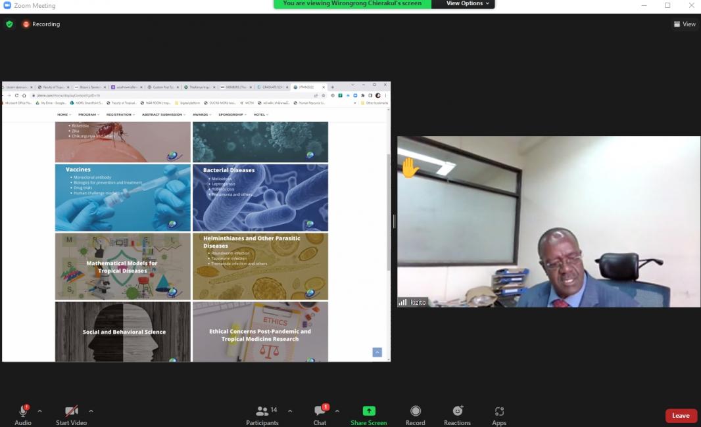Switch to the Faculty of Trop browser tab

tap(53, 87)
